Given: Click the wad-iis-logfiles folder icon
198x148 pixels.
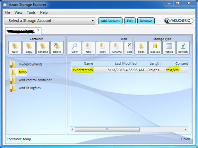Looking at the screenshot, I should pos(13,88).
